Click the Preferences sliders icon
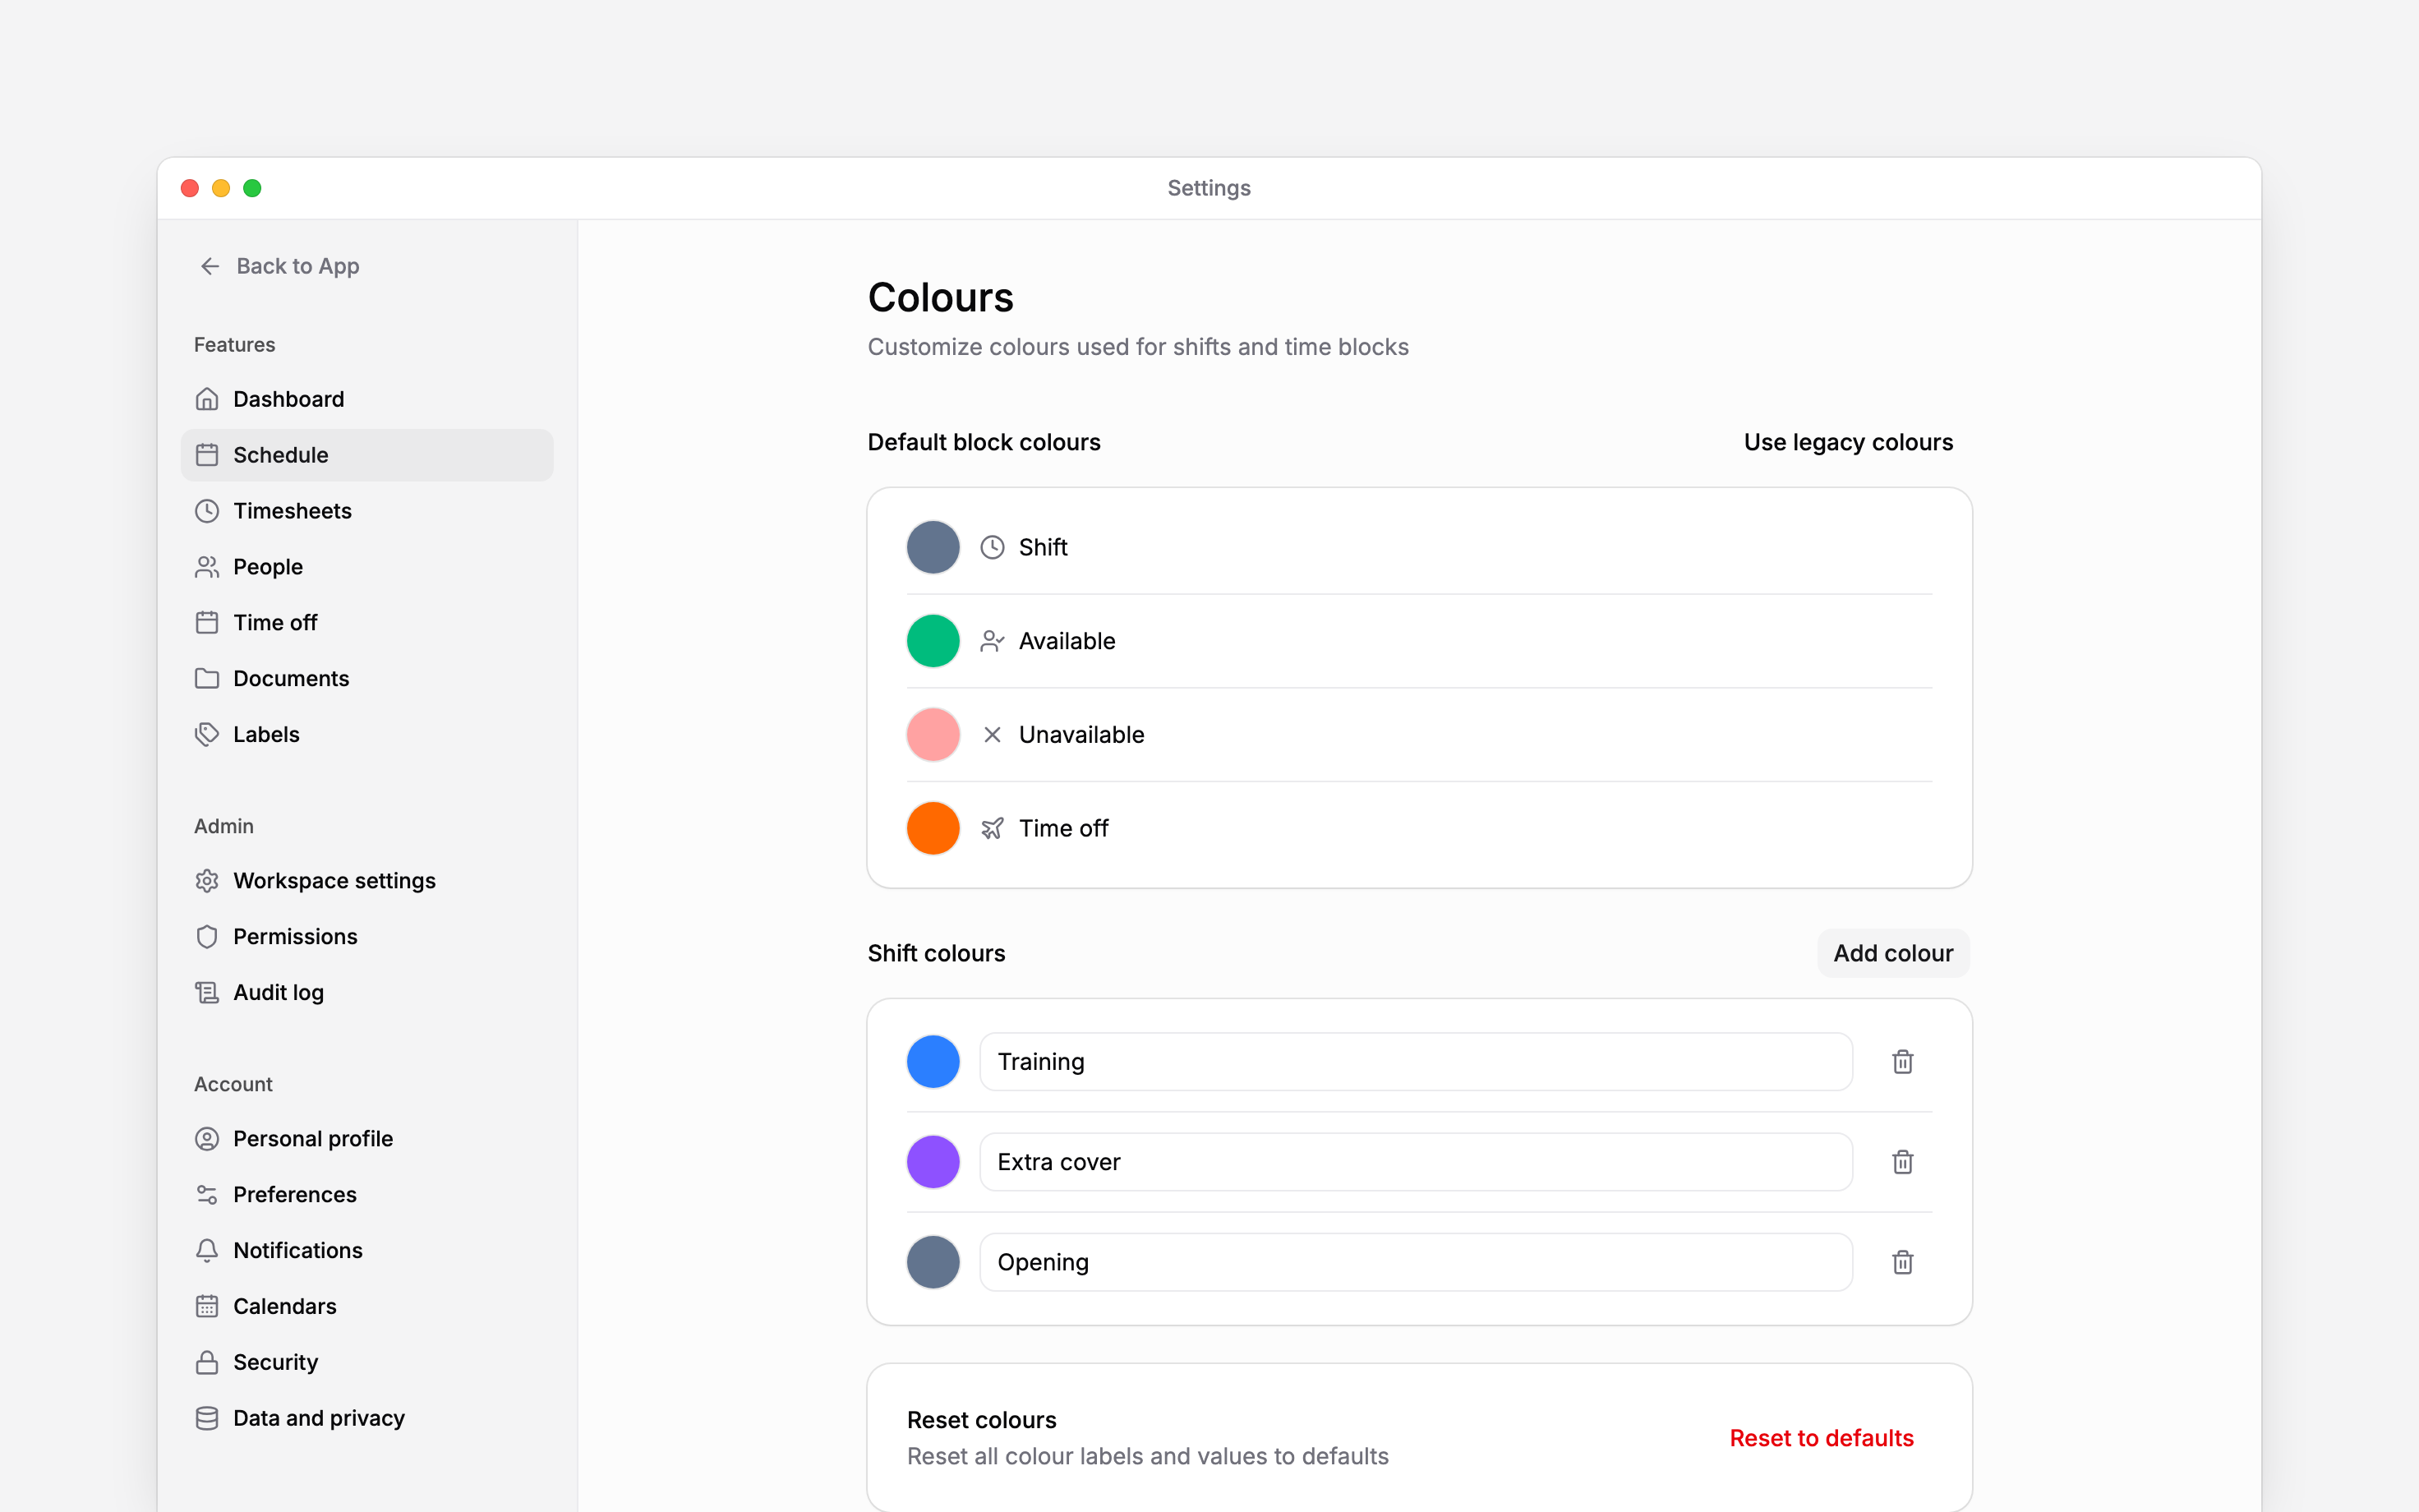 point(207,1195)
